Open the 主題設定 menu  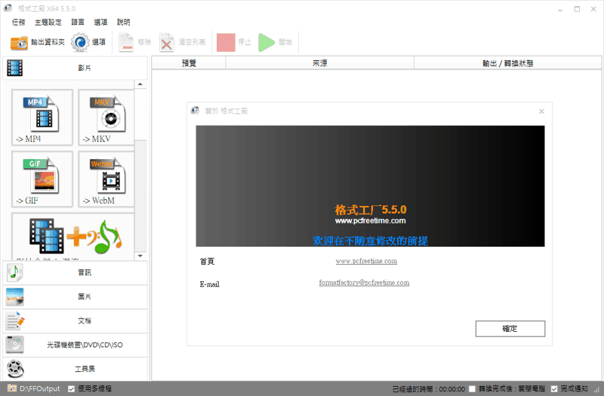[48, 23]
